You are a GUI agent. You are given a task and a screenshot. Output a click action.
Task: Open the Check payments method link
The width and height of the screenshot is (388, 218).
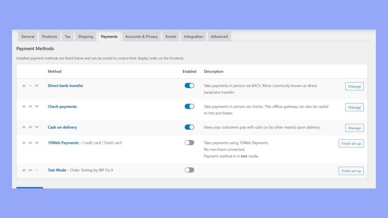pos(62,106)
